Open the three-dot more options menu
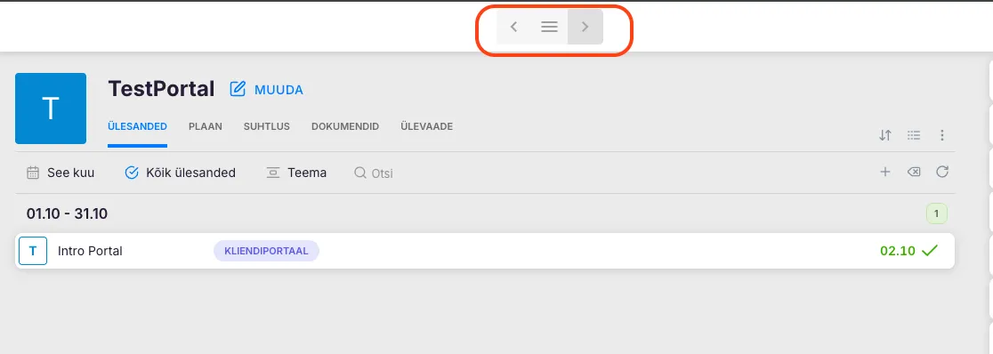 click(x=942, y=135)
